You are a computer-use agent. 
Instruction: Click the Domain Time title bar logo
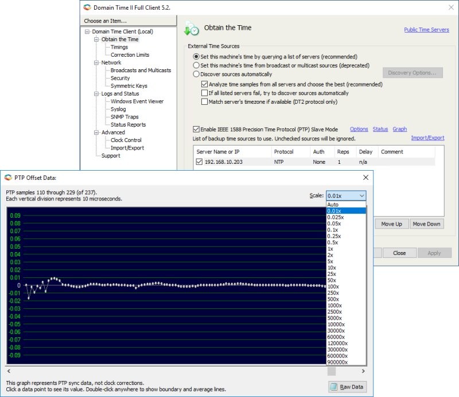tap(87, 7)
